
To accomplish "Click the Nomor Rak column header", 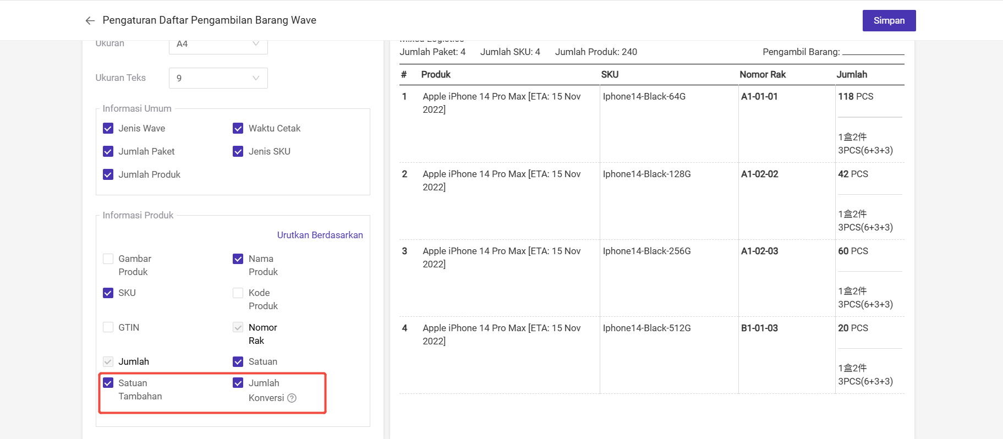I will tap(763, 74).
